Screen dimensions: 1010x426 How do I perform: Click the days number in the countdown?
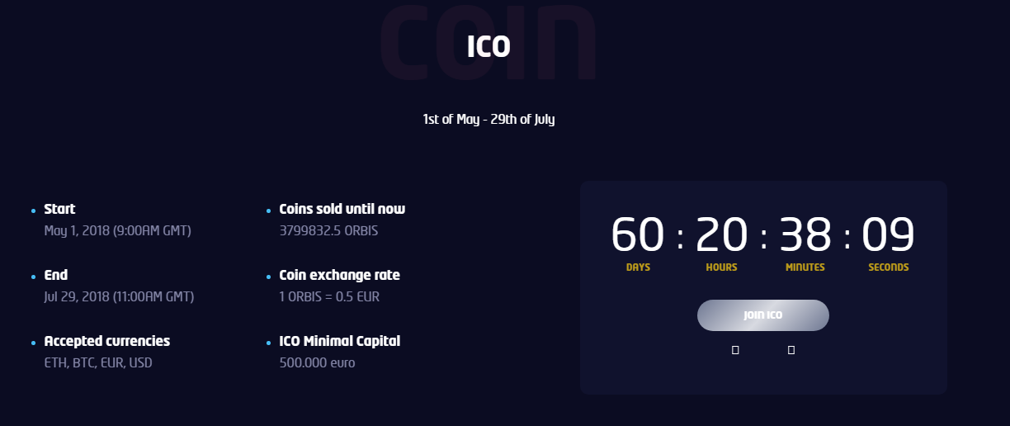(637, 235)
